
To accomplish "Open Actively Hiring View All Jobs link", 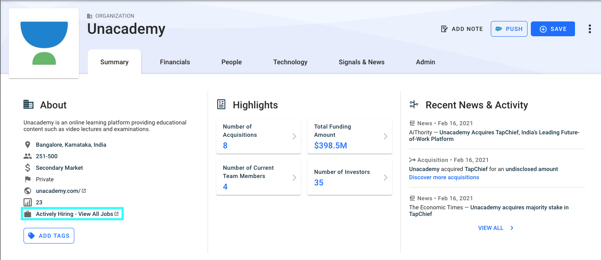I will (x=74, y=214).
